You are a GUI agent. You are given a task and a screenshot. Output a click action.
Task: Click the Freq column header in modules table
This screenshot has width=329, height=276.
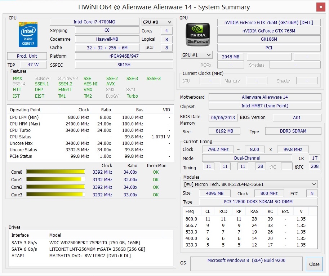tap(192, 212)
